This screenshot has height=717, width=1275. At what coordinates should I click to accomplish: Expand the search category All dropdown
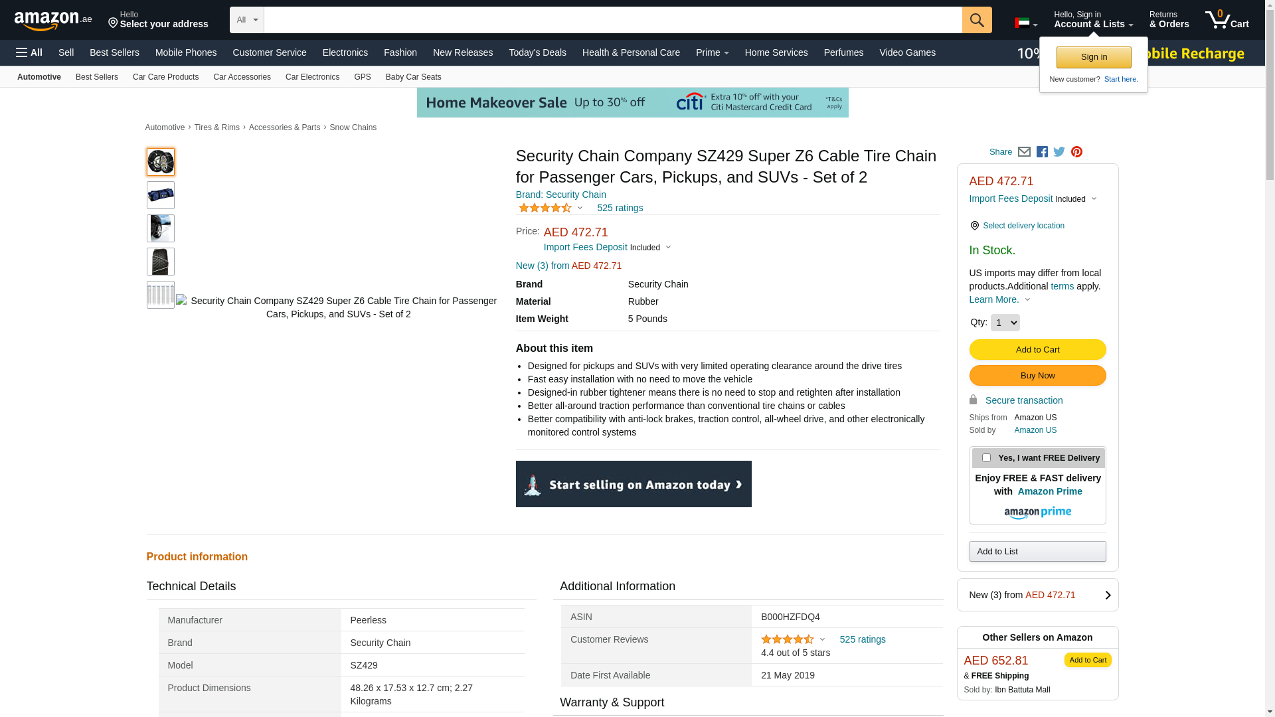click(x=246, y=20)
